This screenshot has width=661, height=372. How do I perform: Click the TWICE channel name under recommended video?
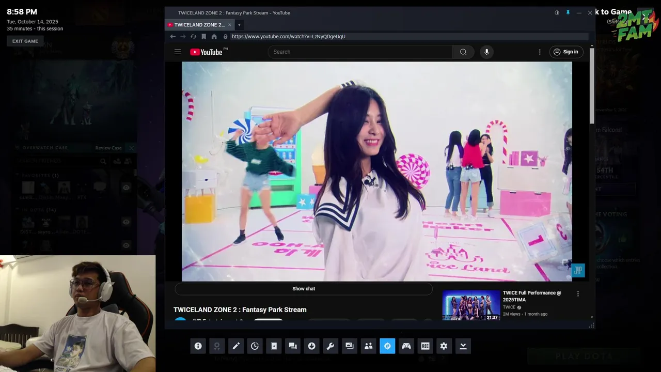click(x=509, y=307)
